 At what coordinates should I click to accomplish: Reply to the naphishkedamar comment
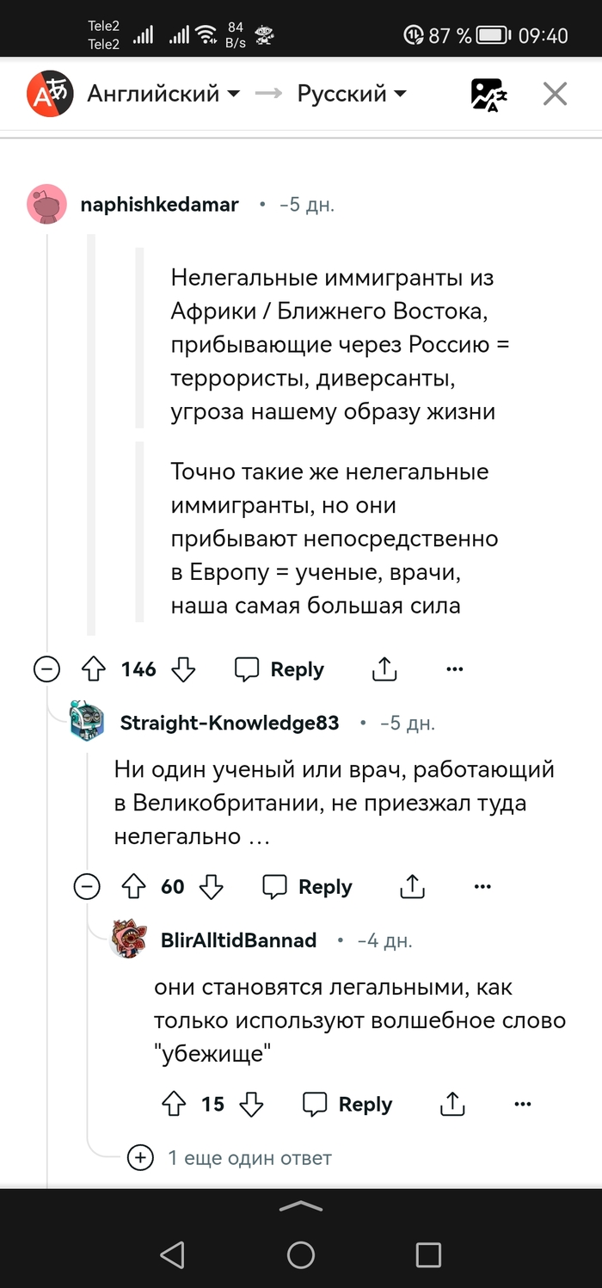coord(280,669)
